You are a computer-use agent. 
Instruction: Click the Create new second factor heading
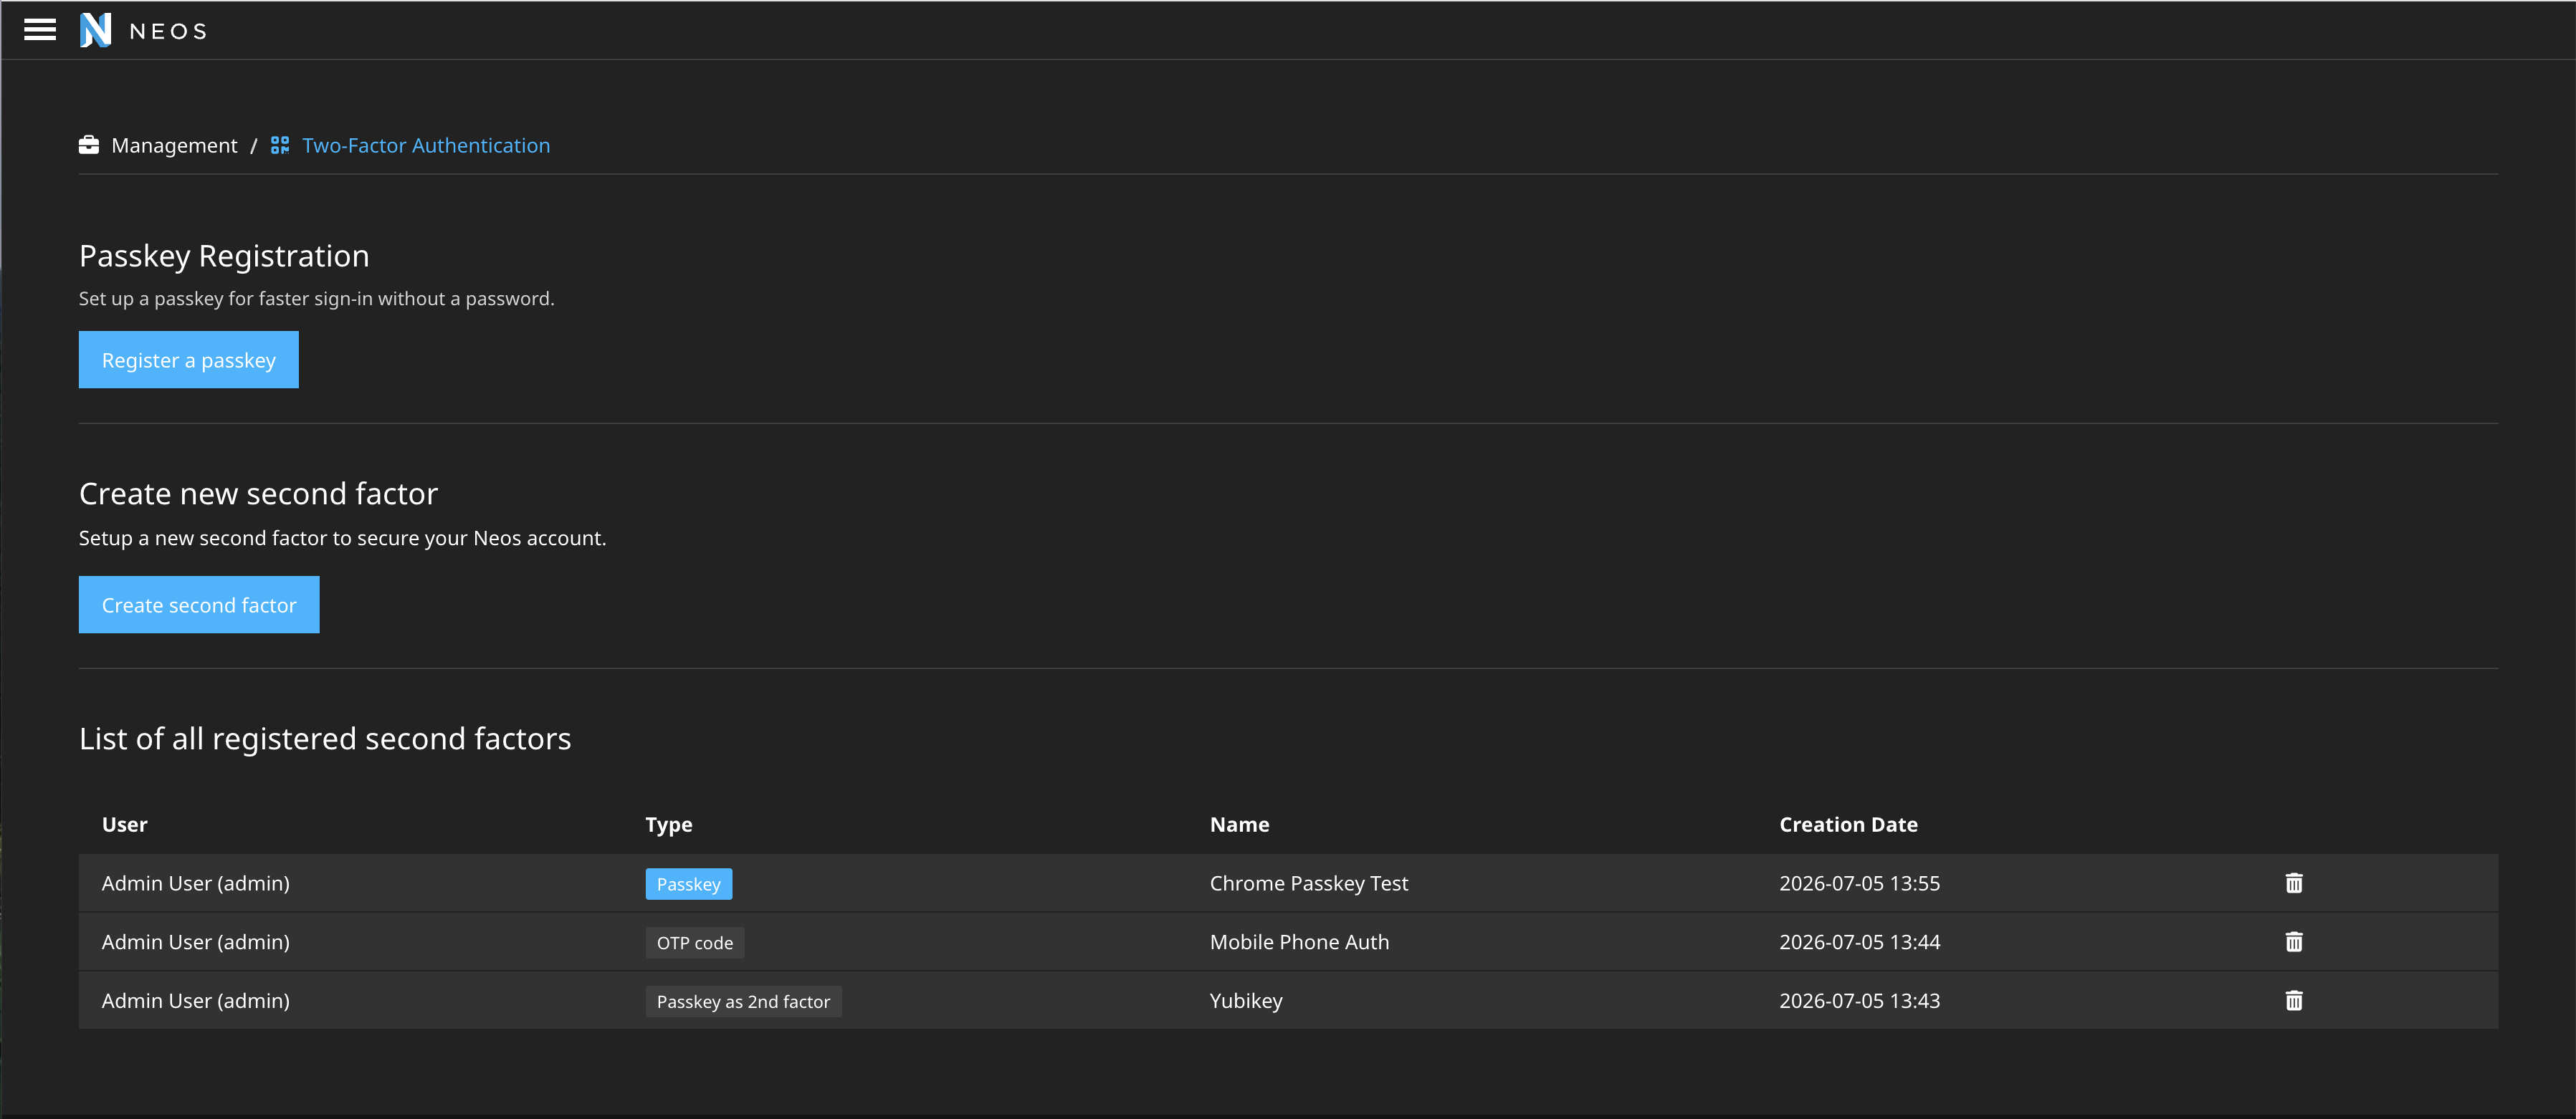(258, 494)
